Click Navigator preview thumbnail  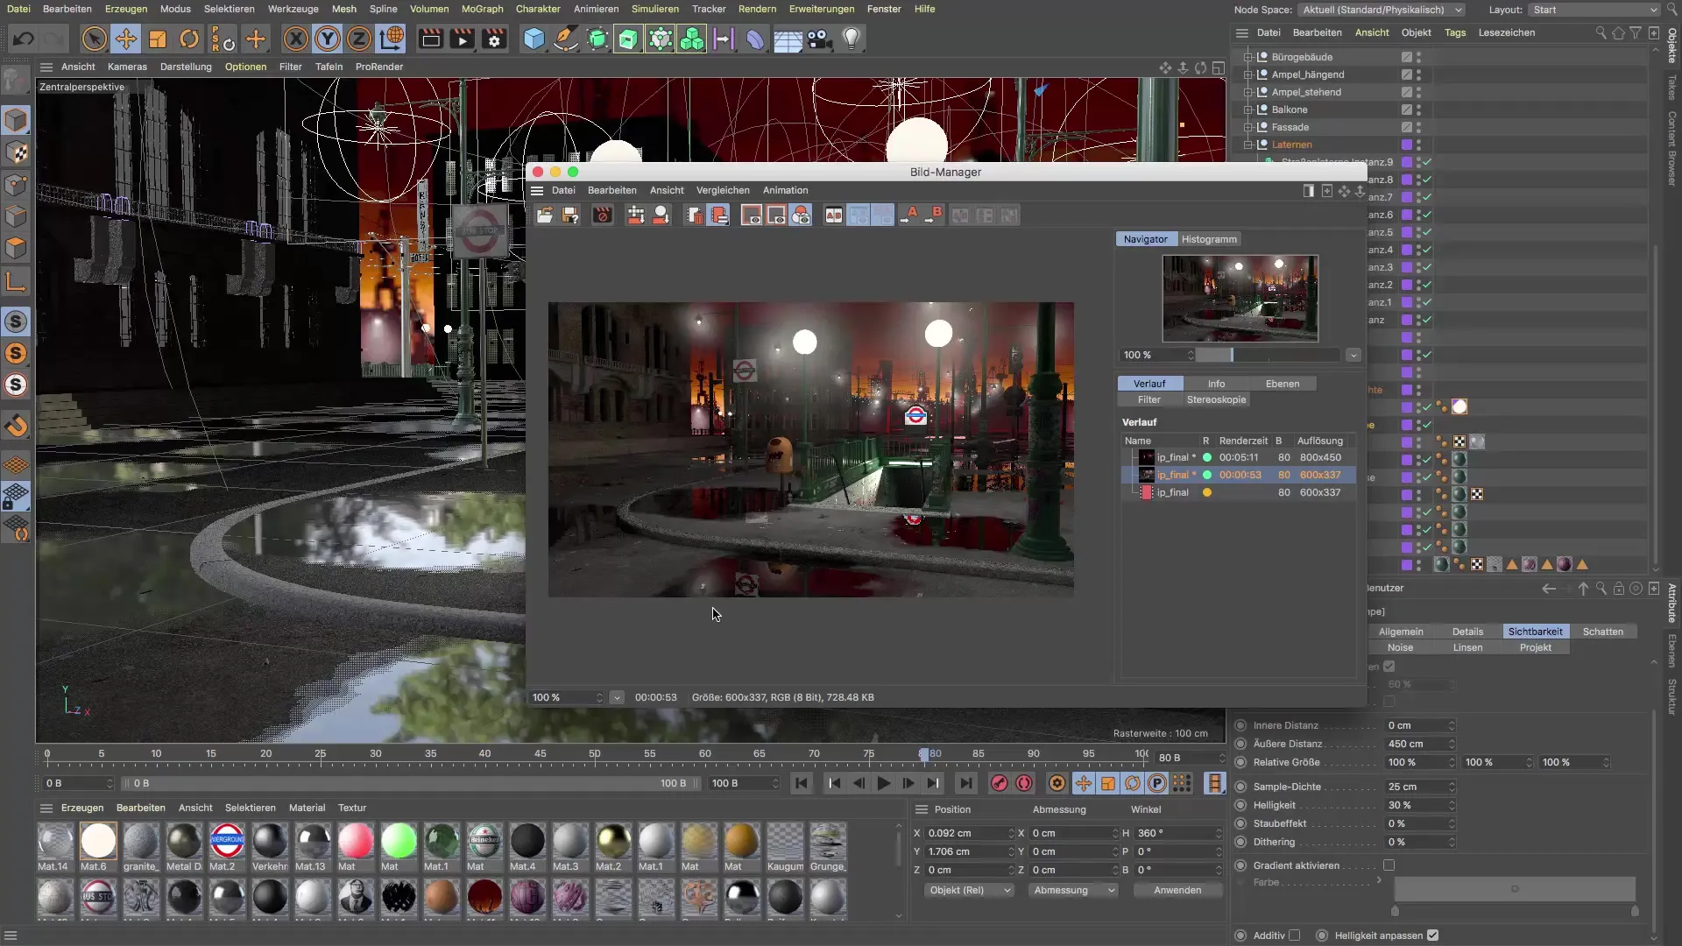point(1240,298)
